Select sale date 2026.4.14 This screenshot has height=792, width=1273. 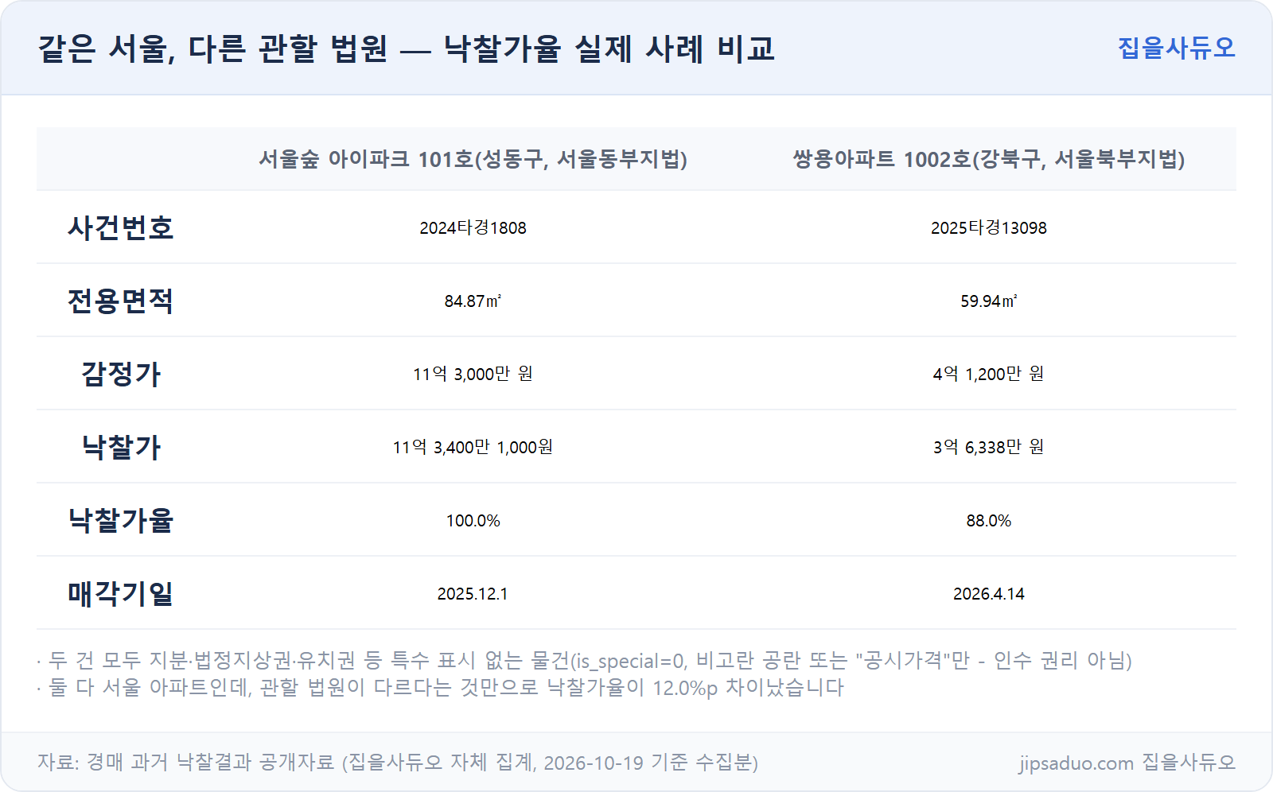[989, 594]
